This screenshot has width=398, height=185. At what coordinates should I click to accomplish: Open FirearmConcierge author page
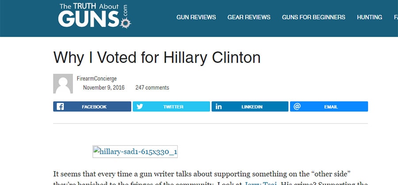click(x=97, y=78)
